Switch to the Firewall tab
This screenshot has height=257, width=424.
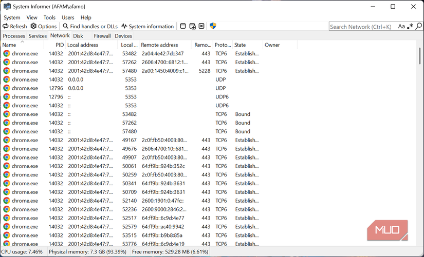click(102, 36)
